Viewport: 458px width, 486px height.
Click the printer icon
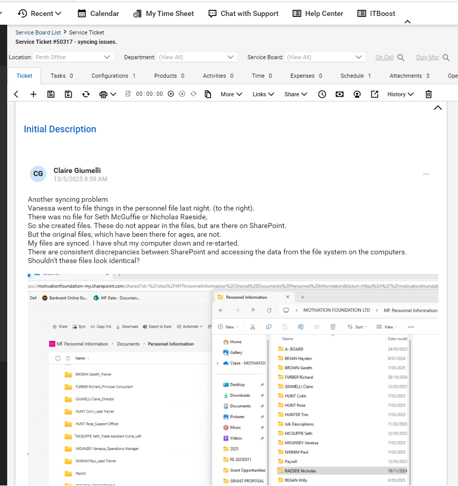(x=103, y=94)
